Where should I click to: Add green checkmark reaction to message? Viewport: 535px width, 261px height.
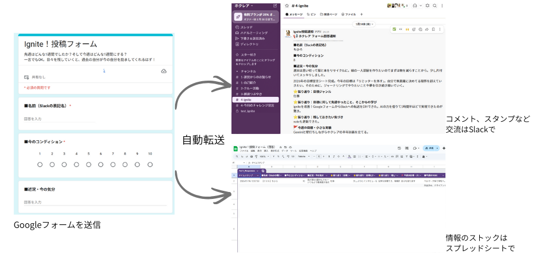pyautogui.click(x=394, y=29)
